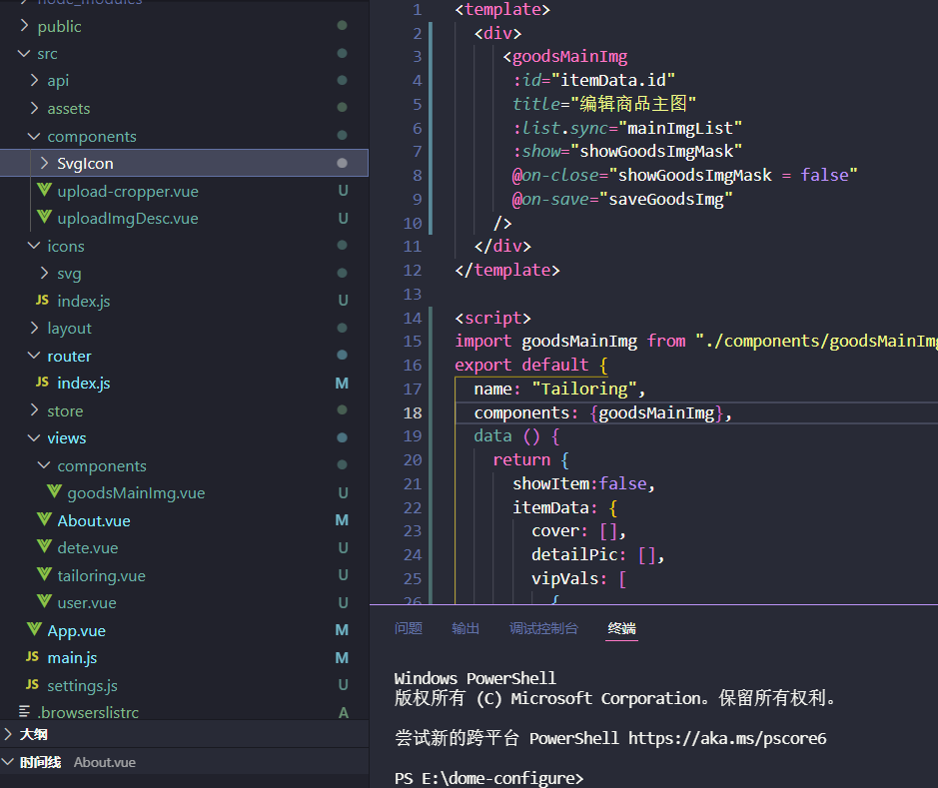The image size is (938, 788).
Task: Click JS icon of settings.js
Action: 32,684
